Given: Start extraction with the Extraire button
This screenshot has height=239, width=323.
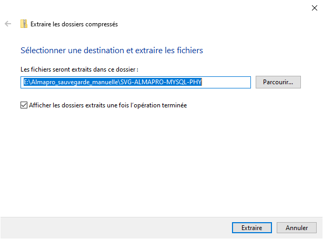Looking at the screenshot, I should [x=252, y=227].
